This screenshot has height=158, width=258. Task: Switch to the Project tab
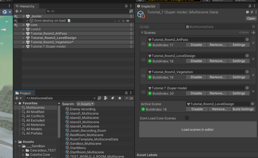pyautogui.click(x=24, y=93)
